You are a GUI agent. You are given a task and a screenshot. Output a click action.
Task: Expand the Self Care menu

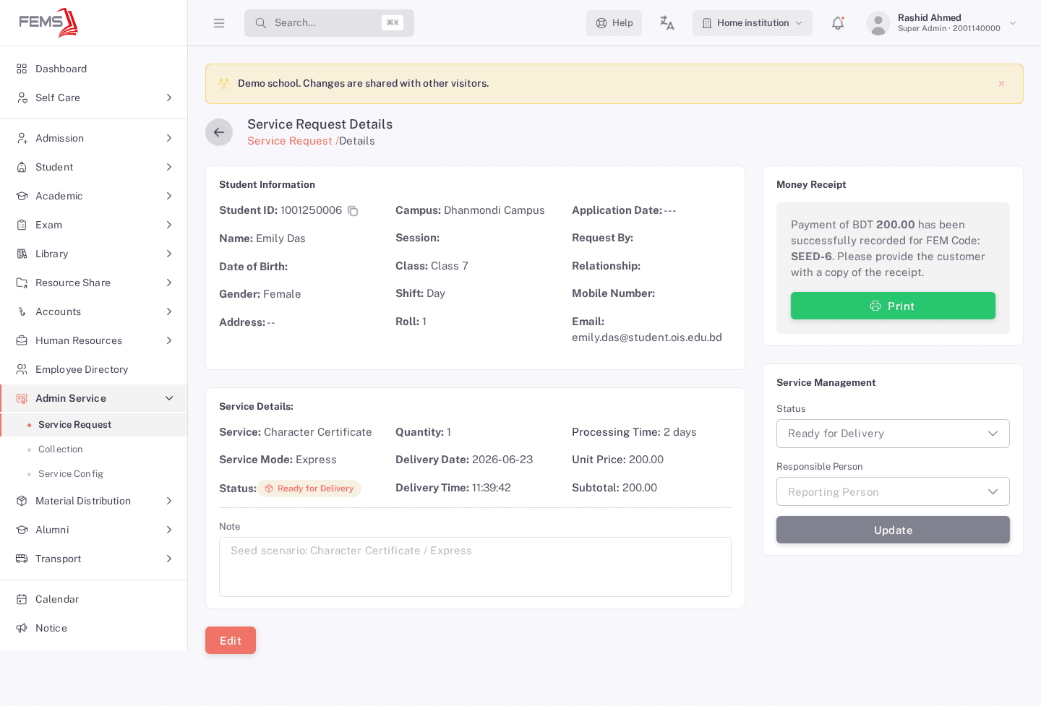click(x=94, y=98)
